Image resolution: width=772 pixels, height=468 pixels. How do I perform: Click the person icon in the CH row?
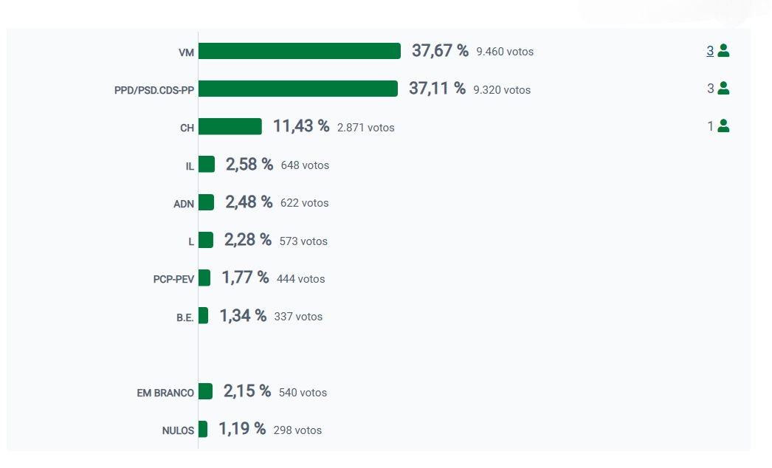point(723,126)
